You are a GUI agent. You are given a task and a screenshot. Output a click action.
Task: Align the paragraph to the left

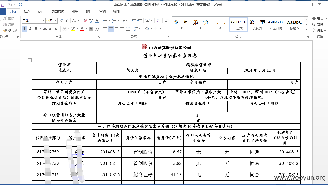(x=105, y=29)
